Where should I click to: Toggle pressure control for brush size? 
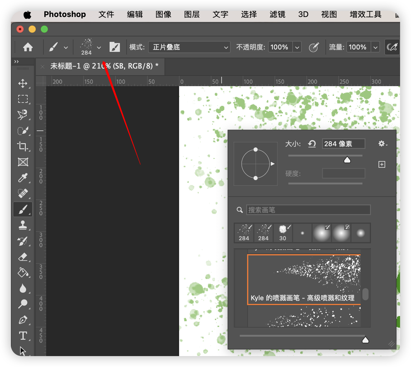[392, 47]
